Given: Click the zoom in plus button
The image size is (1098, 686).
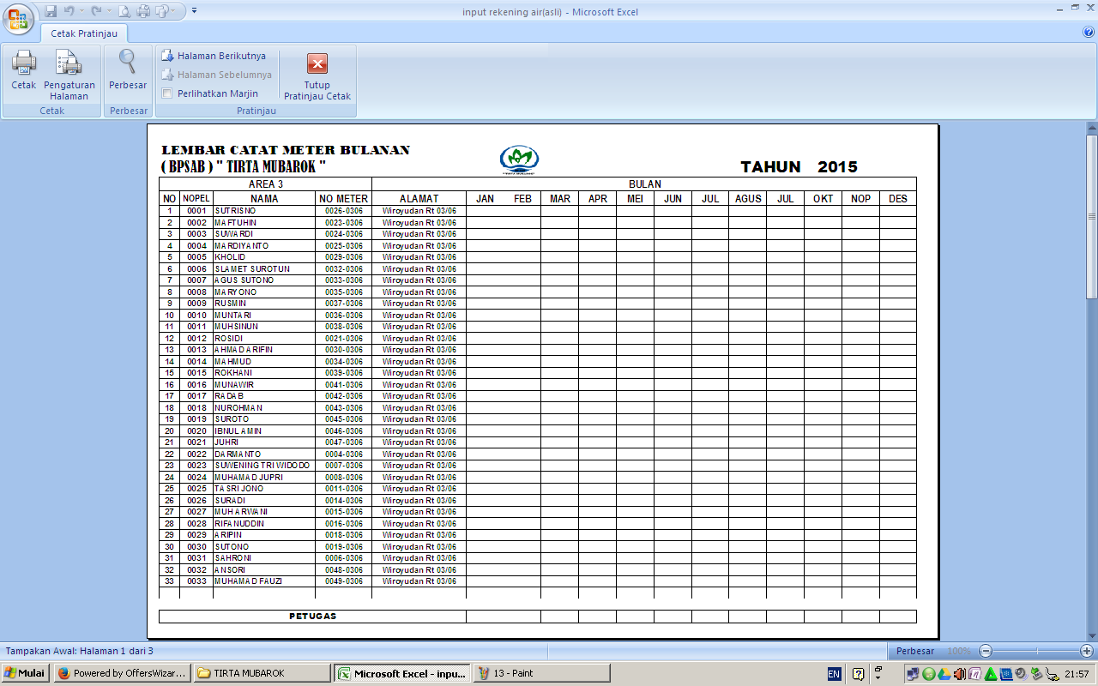Looking at the screenshot, I should [x=1087, y=651].
